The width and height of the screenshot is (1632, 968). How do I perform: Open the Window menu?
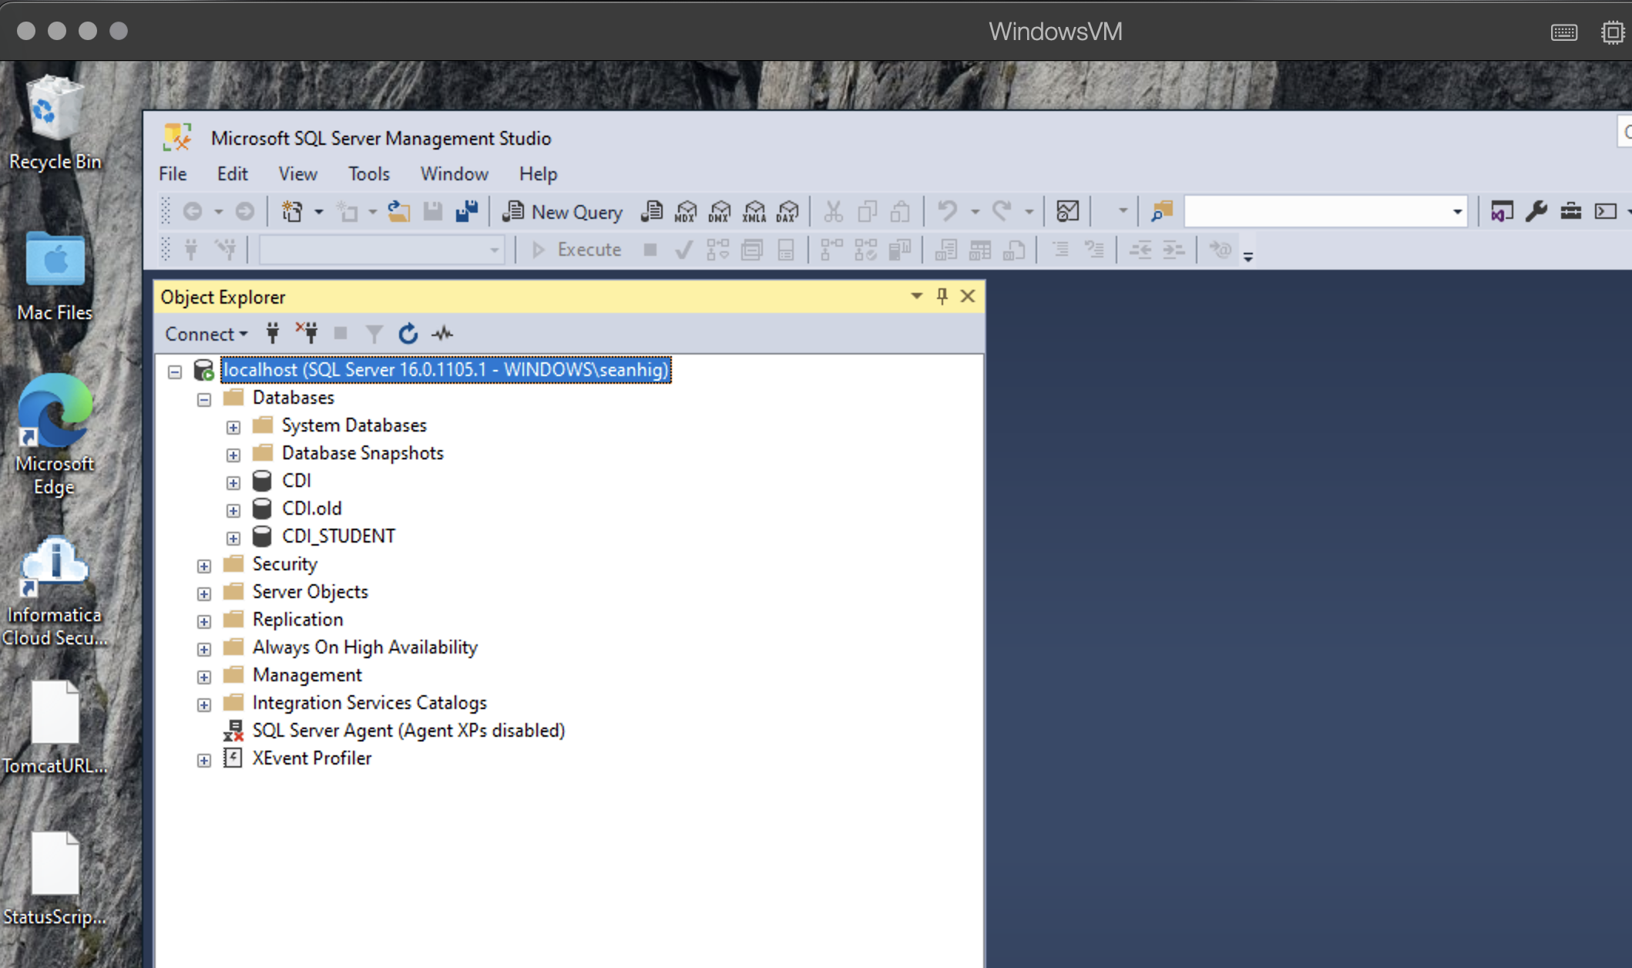[454, 174]
